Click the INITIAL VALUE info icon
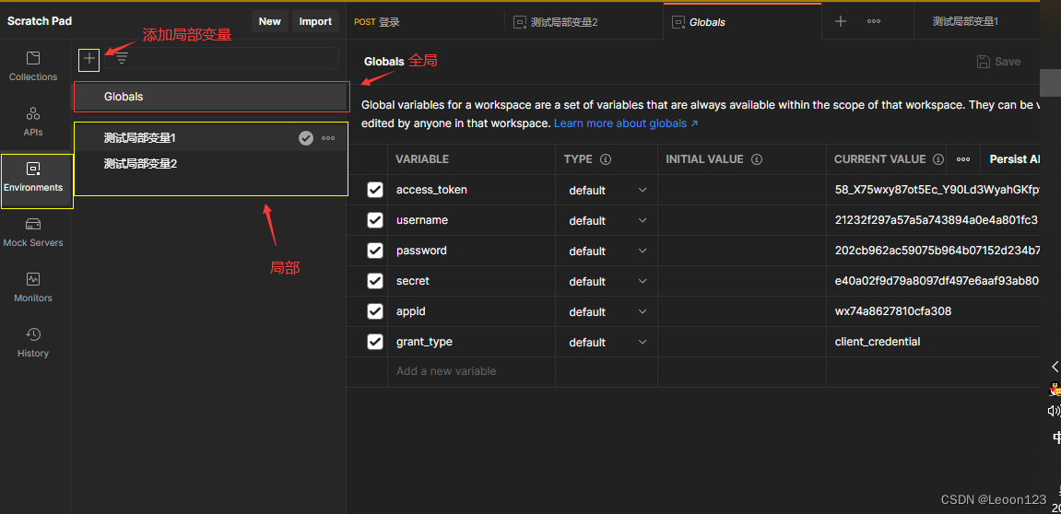This screenshot has height=514, width=1061. pos(757,159)
